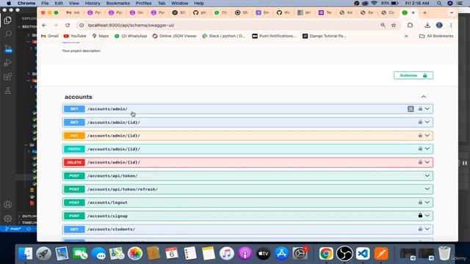
Task: Click the POST /accounts/signup endpoint path
Action: 107,216
